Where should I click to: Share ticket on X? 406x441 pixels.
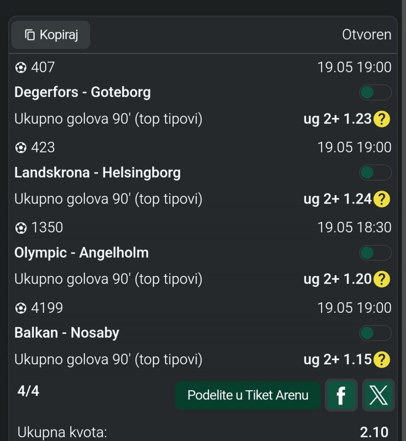click(x=378, y=395)
